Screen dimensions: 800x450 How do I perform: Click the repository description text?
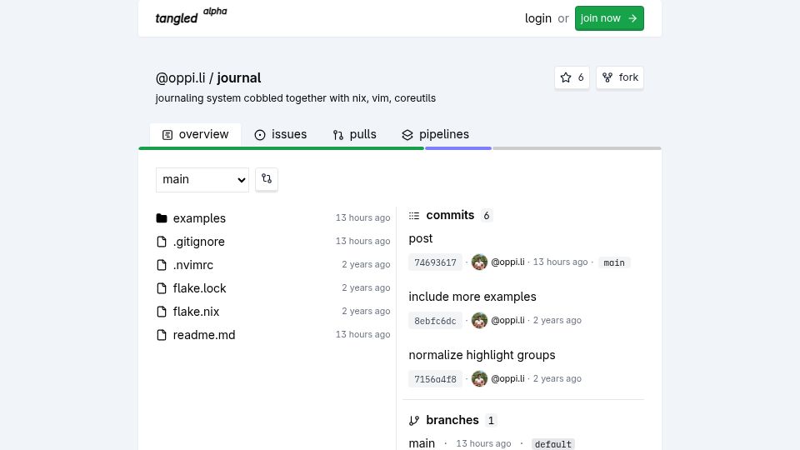pos(295,98)
